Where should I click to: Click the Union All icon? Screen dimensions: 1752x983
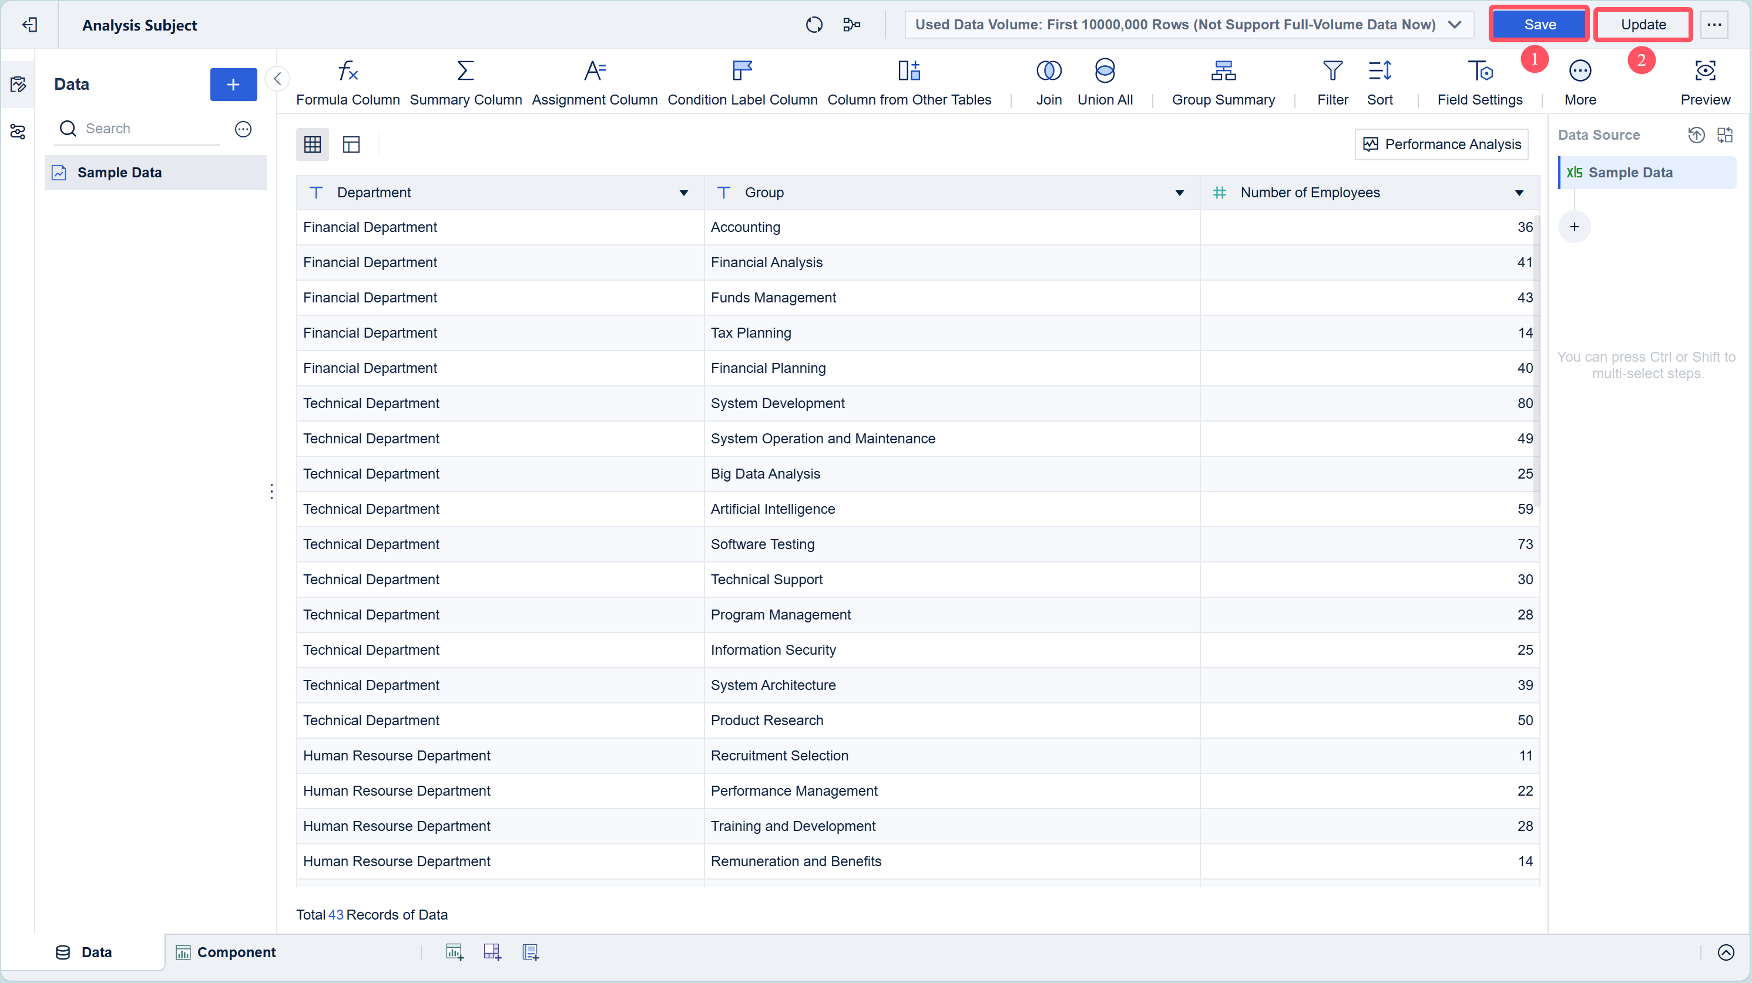[x=1105, y=72]
